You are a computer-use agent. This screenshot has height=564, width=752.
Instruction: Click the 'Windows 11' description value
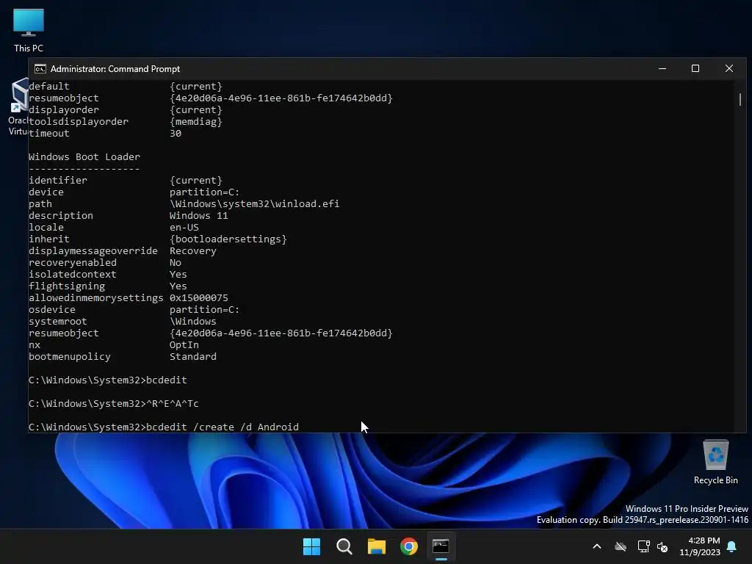198,215
